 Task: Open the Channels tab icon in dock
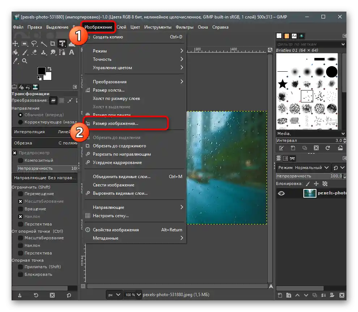pyautogui.click(x=285, y=158)
